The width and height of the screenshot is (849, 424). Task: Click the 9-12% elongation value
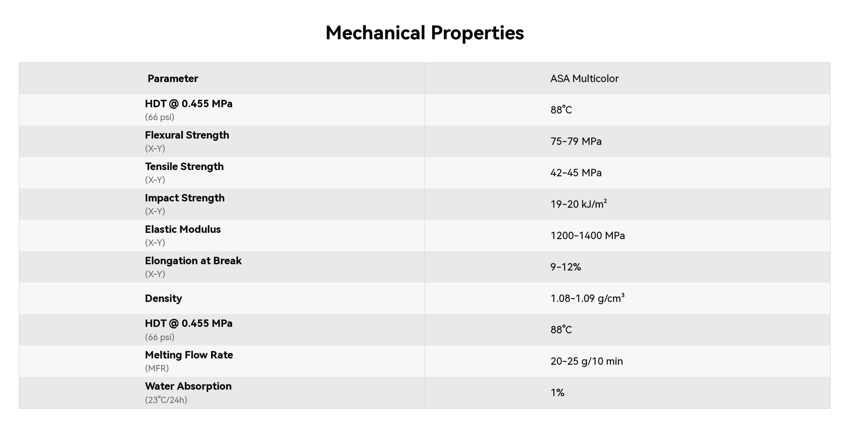565,267
